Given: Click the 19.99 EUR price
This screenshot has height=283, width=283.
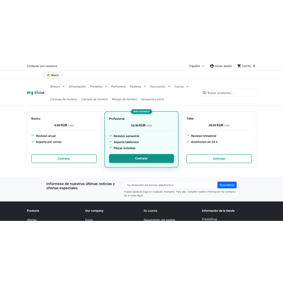Looking at the screenshot, I should point(138,125).
